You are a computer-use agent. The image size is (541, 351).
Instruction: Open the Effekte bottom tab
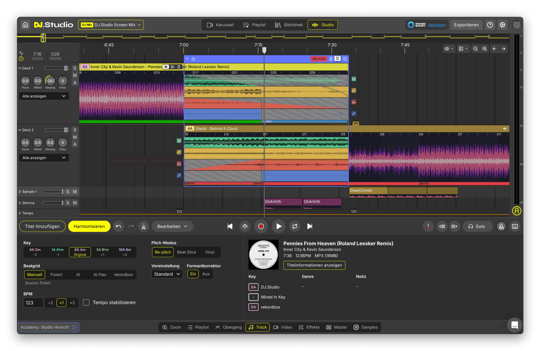coord(309,327)
